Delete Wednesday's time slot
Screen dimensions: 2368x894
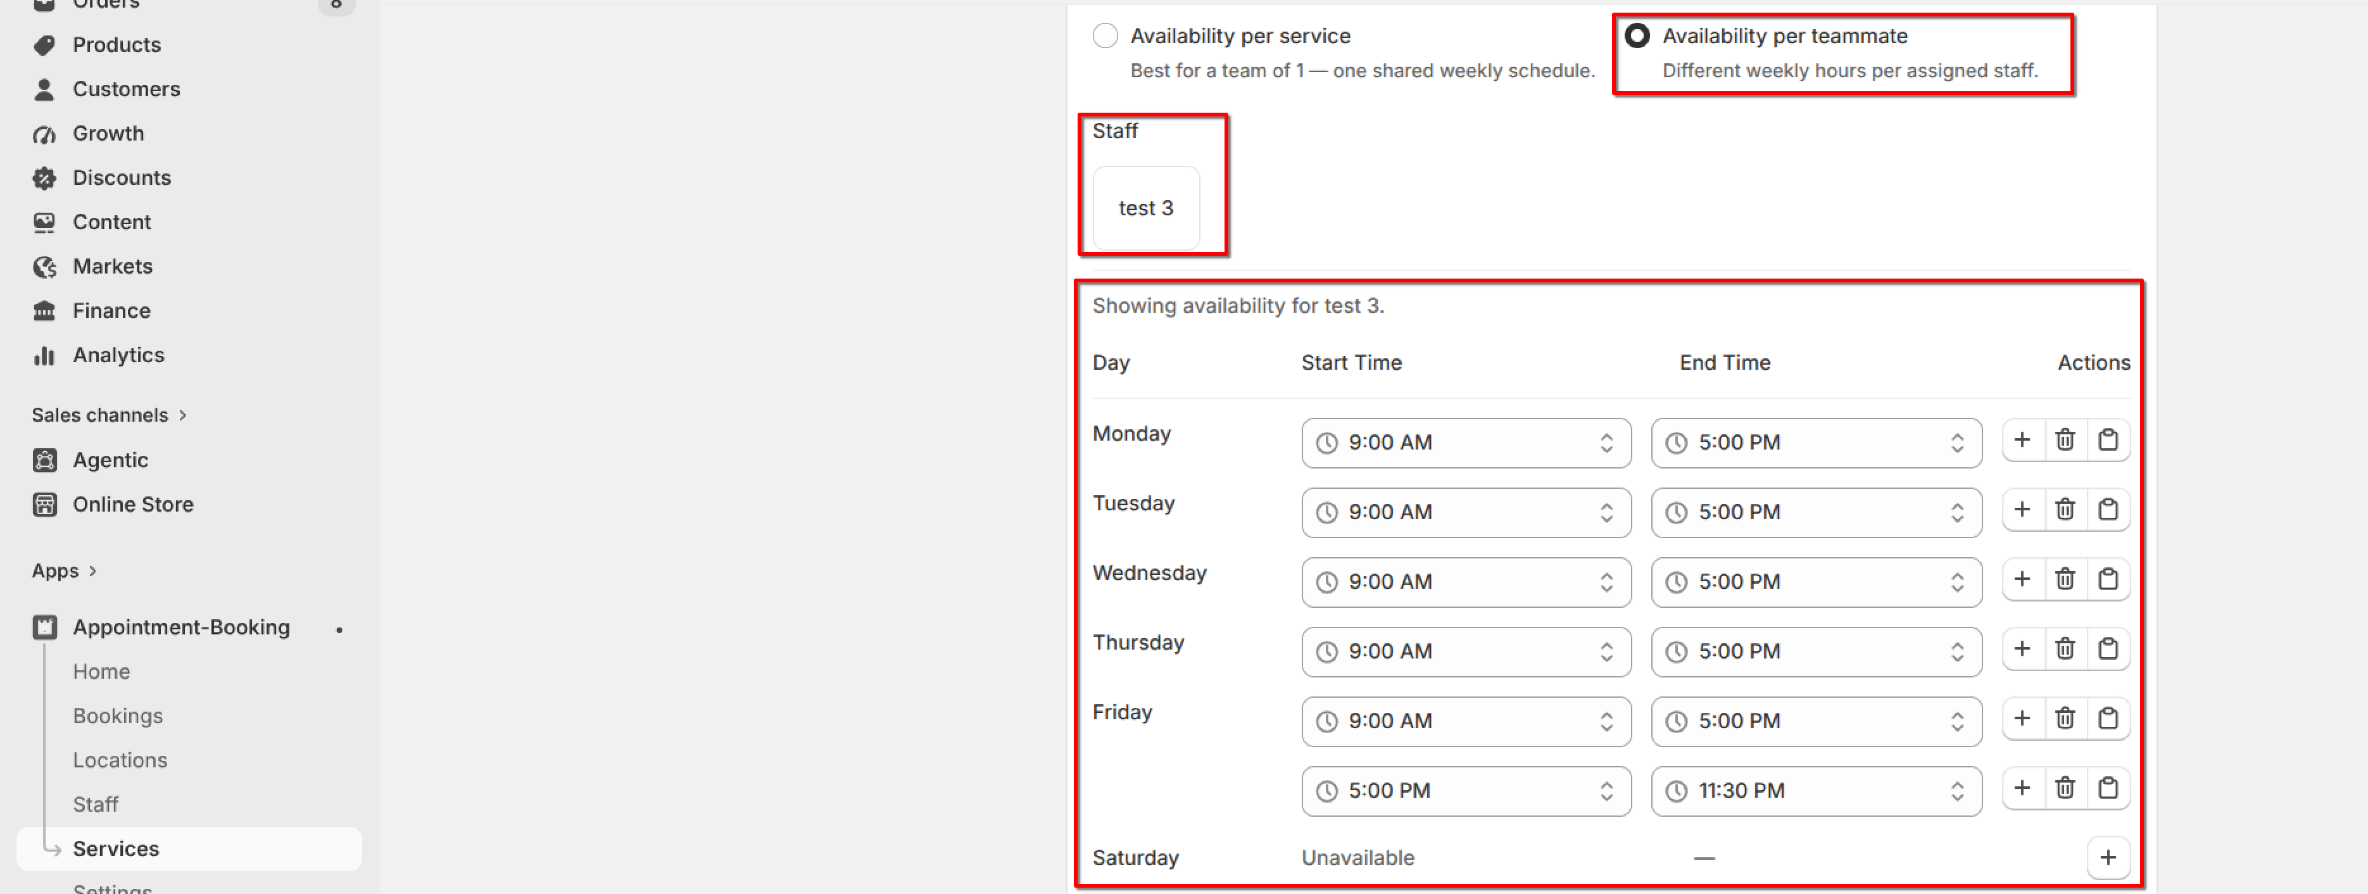pyautogui.click(x=2065, y=580)
